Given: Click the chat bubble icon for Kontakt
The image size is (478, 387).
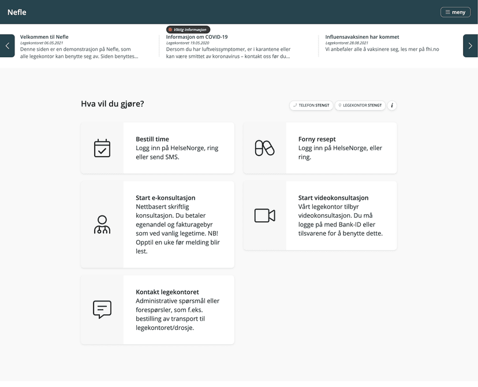Looking at the screenshot, I should [x=102, y=310].
